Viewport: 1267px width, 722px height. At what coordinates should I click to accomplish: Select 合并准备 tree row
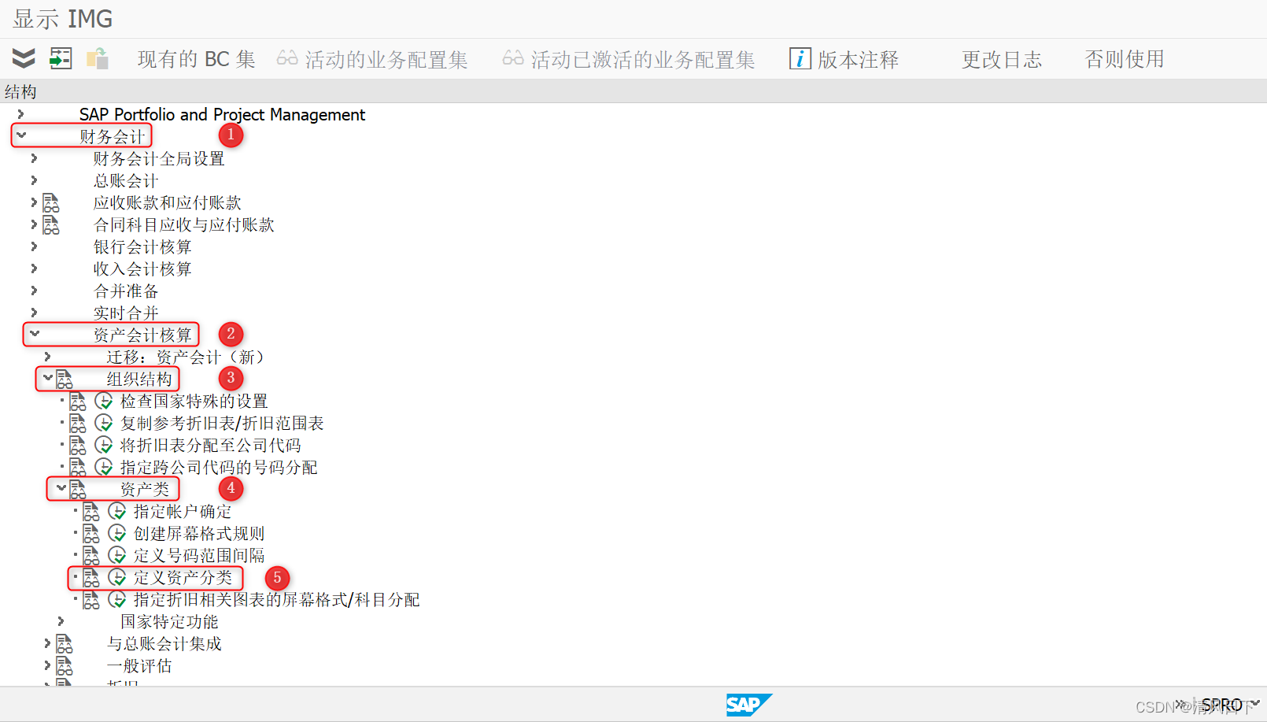click(126, 291)
